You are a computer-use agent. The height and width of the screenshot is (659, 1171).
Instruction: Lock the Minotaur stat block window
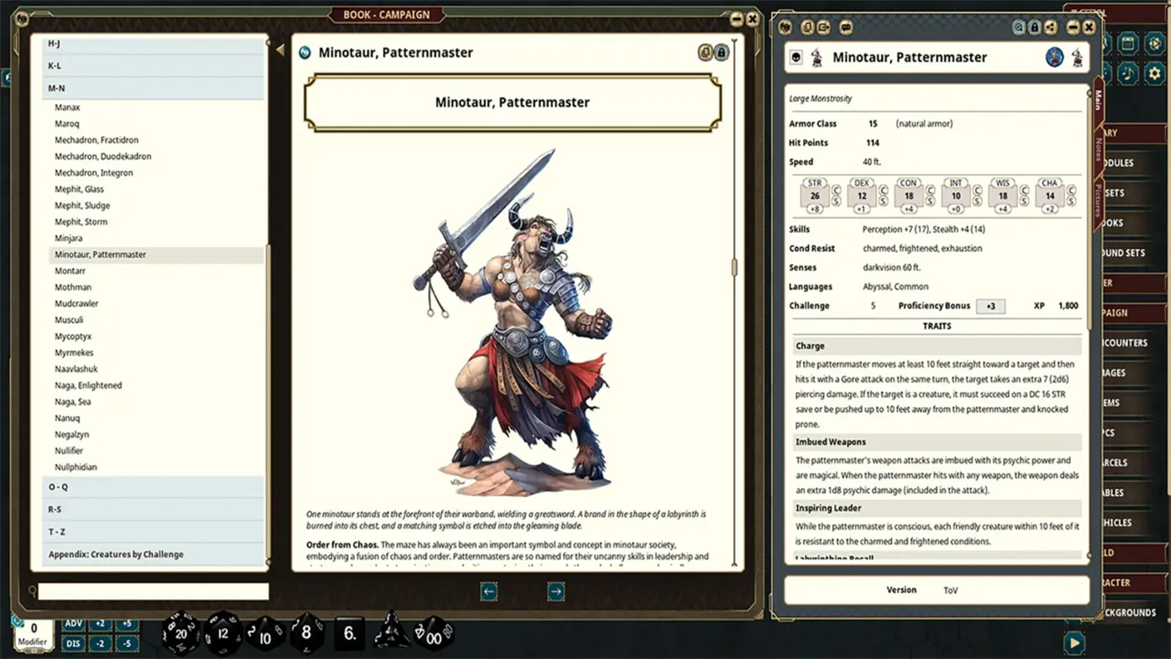[1034, 27]
